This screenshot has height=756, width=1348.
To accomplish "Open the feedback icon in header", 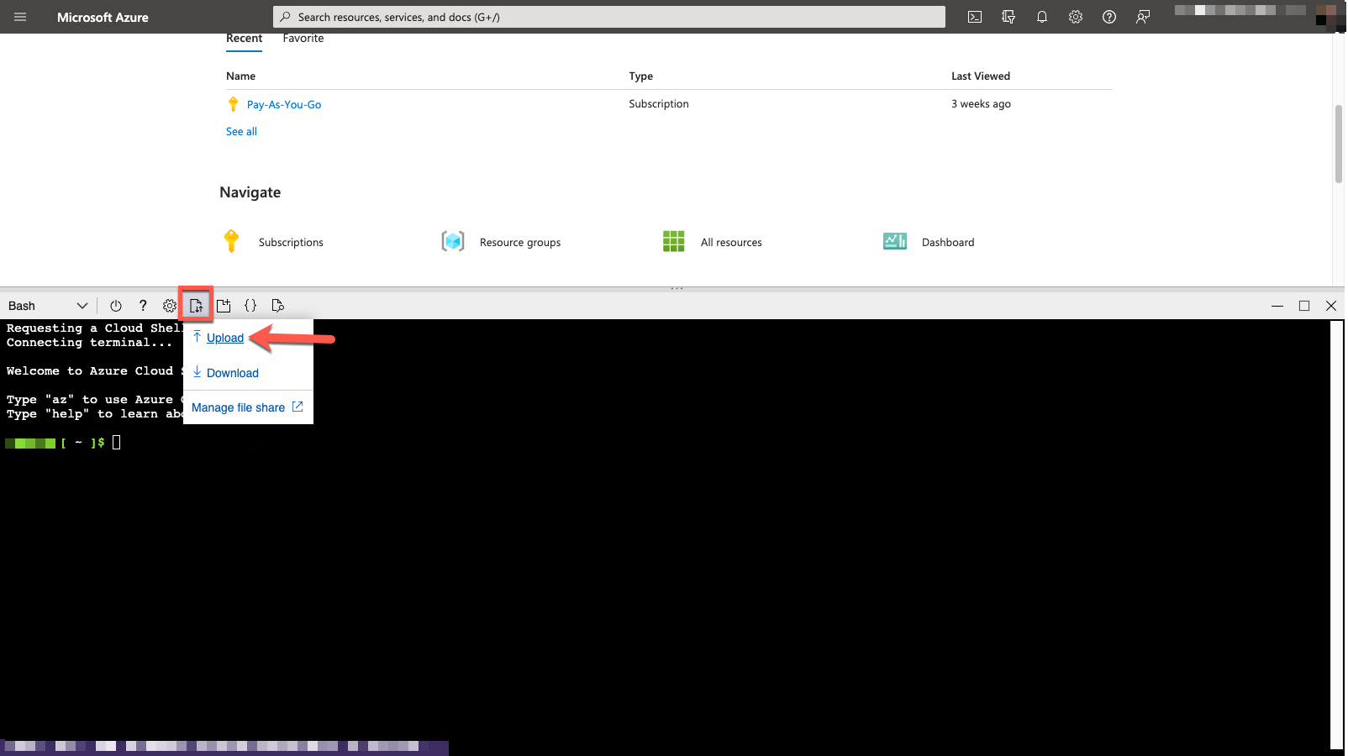I will point(1143,17).
